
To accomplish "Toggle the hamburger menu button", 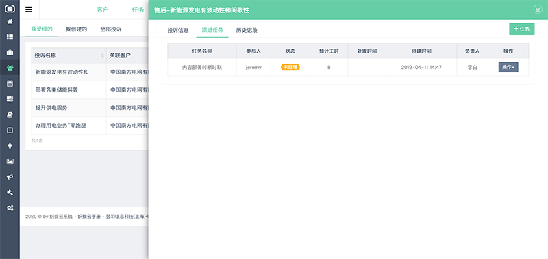I will pyautogui.click(x=29, y=10).
